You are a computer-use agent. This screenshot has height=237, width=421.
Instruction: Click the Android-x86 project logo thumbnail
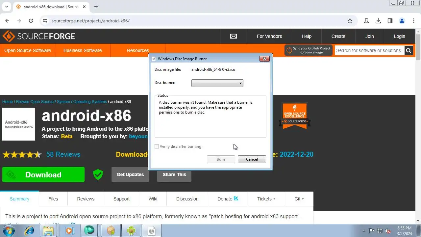[x=19, y=124]
